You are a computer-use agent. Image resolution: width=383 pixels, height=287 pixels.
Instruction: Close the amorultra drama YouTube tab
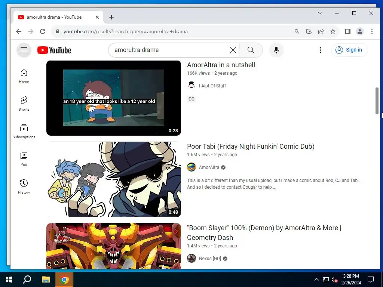coord(97,17)
